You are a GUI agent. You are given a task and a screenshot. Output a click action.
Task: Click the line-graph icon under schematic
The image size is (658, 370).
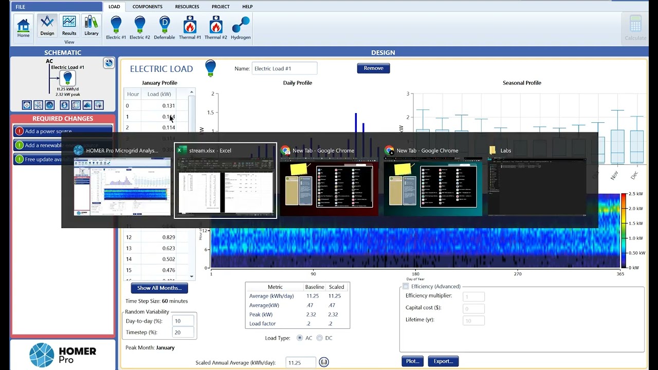[x=50, y=105]
